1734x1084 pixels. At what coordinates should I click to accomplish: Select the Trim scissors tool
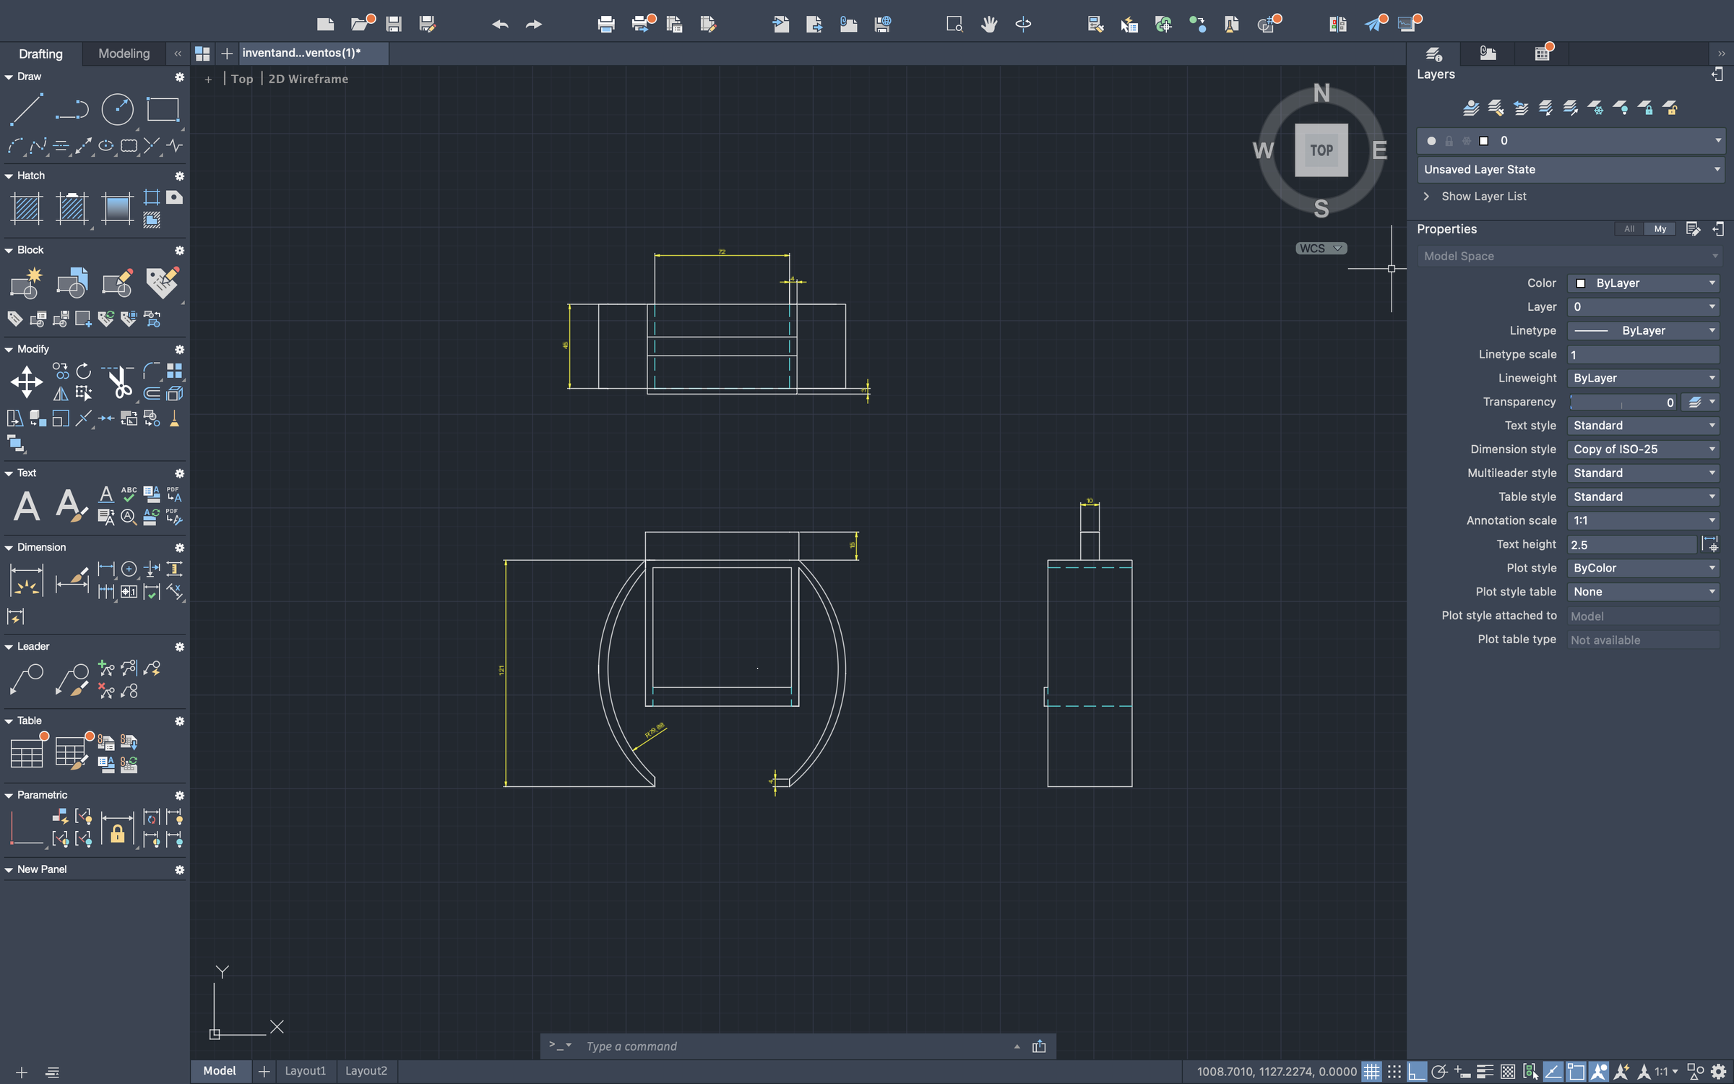118,382
